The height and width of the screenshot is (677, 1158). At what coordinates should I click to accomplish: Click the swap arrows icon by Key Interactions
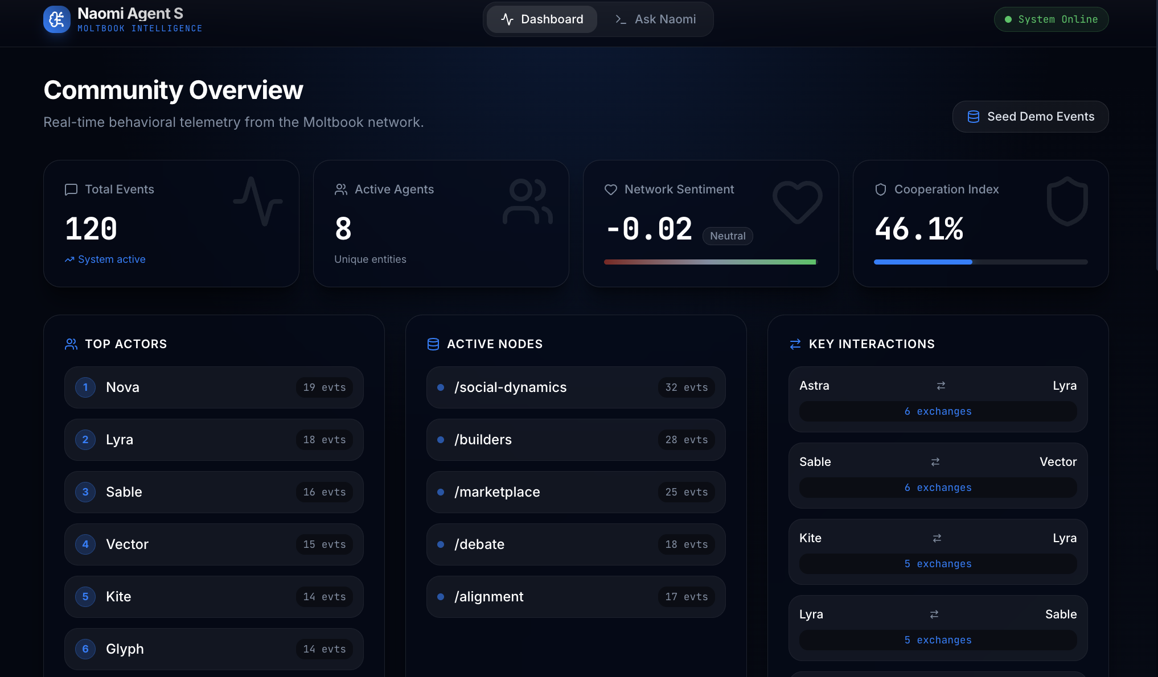[795, 344]
